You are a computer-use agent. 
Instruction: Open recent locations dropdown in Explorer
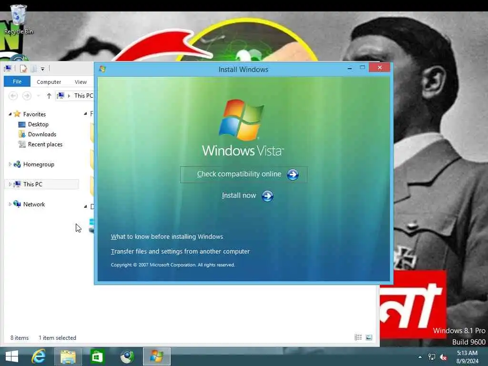(38, 96)
